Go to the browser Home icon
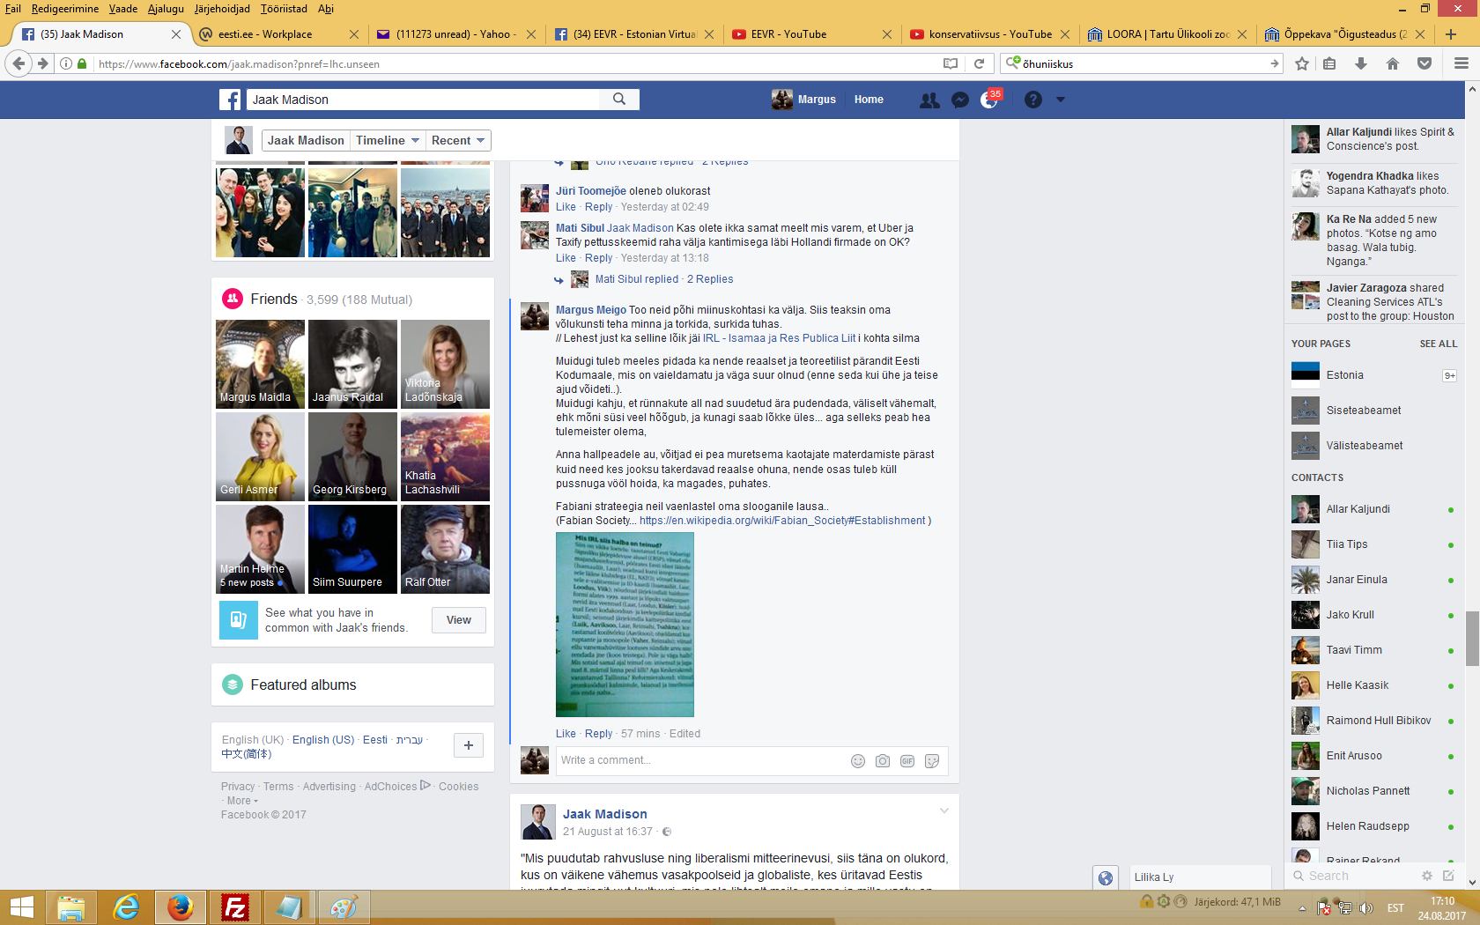The height and width of the screenshot is (925, 1480). (x=1393, y=63)
